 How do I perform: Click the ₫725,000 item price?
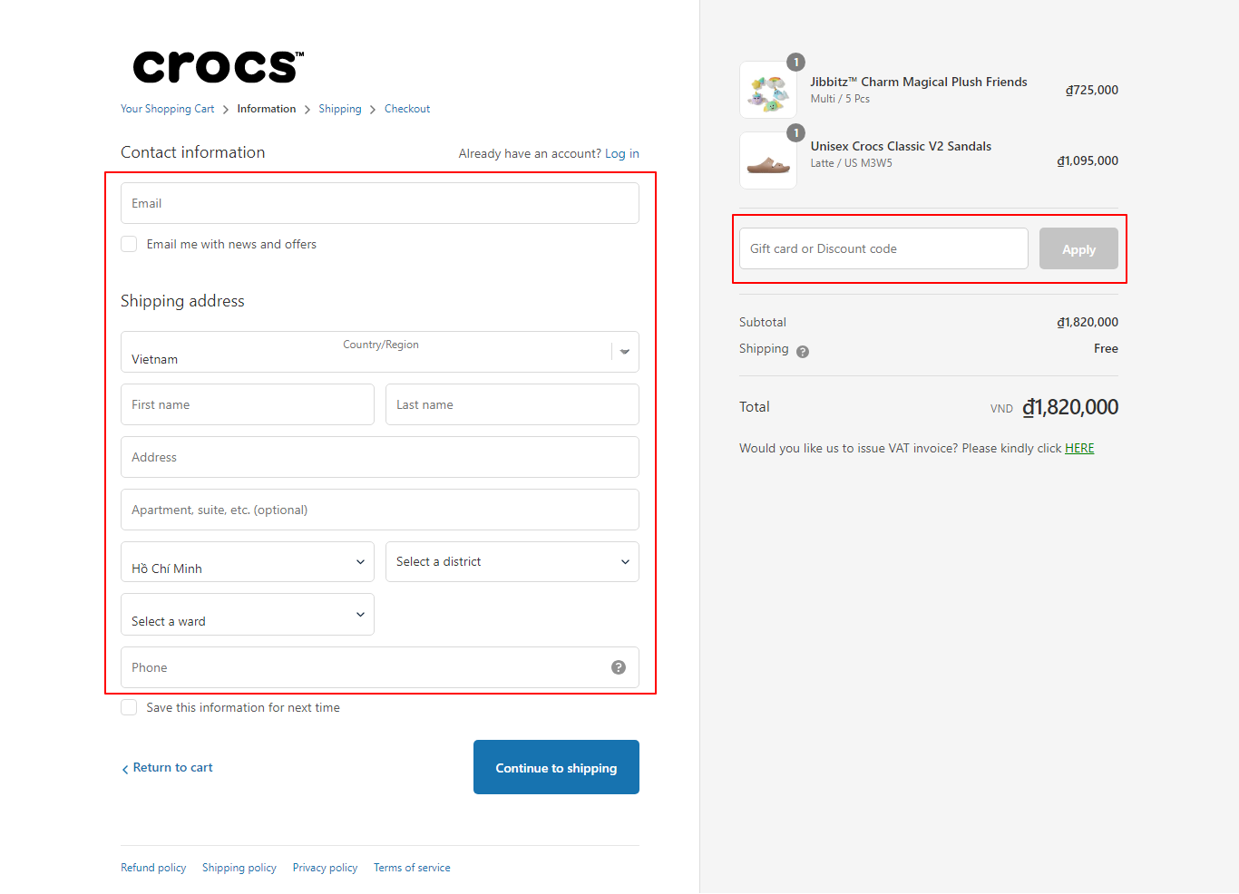click(1092, 90)
